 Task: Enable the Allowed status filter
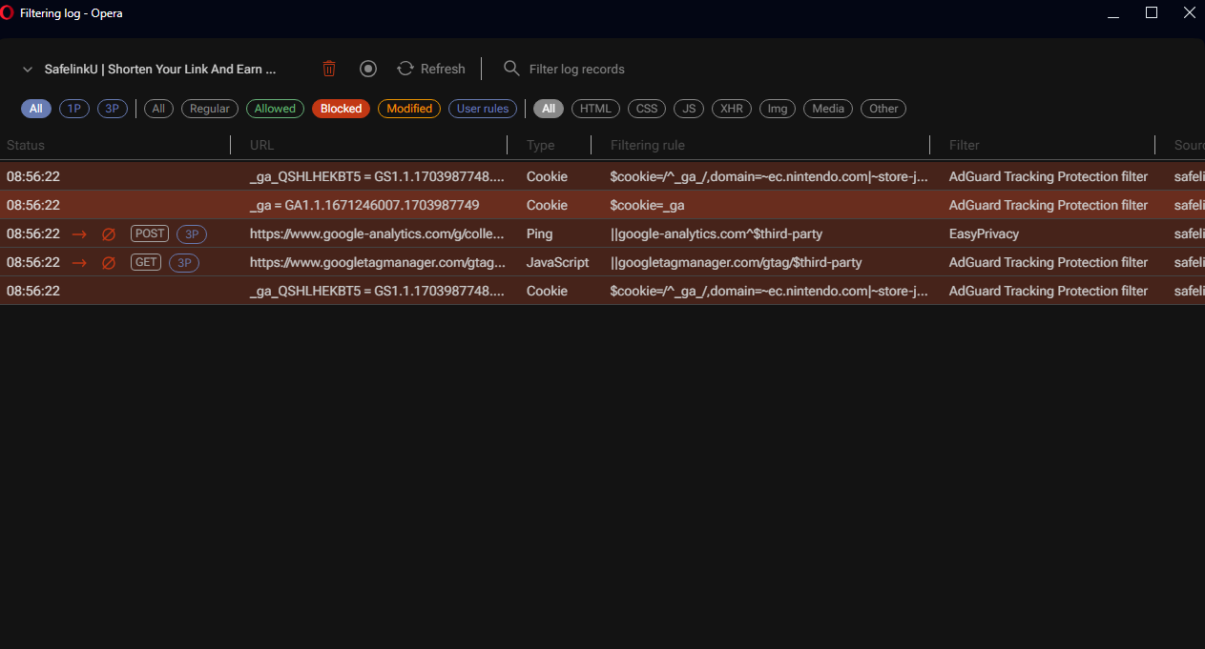click(x=275, y=109)
